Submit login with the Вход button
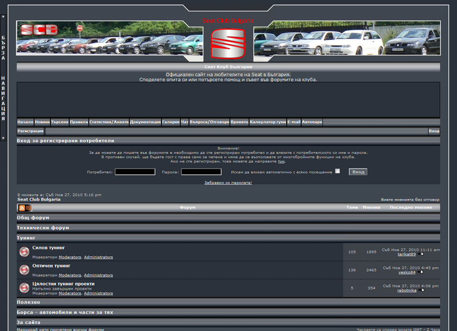 pyautogui.click(x=358, y=172)
